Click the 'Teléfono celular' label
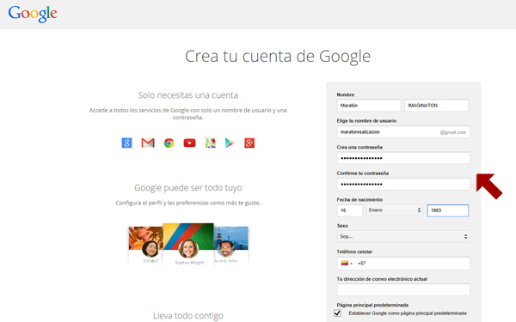This screenshot has width=516, height=322. click(x=354, y=252)
